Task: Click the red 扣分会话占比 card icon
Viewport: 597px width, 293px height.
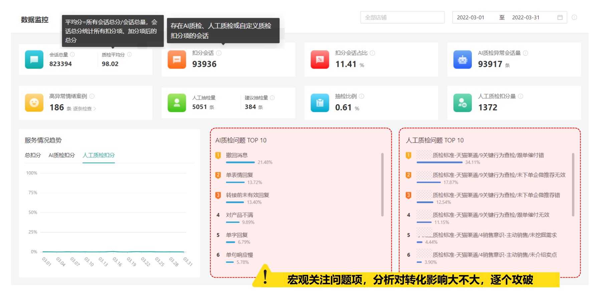Action: tap(320, 59)
